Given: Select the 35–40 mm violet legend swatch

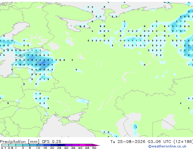Looking at the screenshot, I should point(75,145).
